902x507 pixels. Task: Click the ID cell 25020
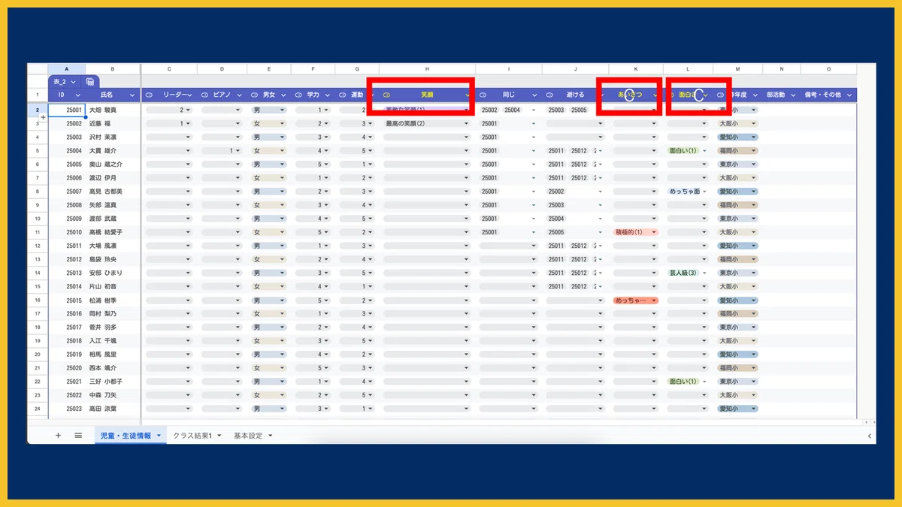coord(67,368)
